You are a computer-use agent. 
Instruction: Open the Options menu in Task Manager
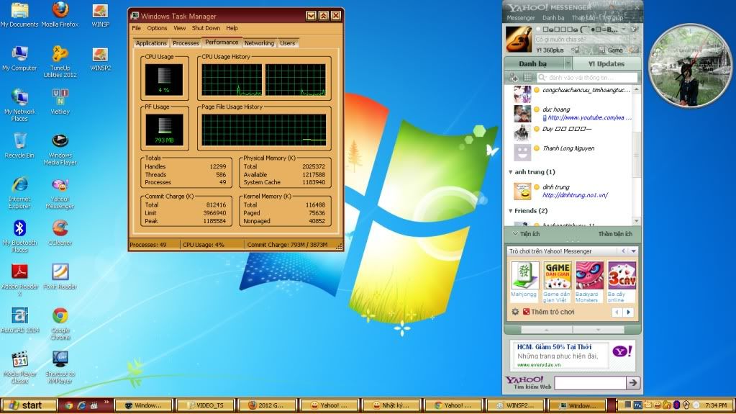point(157,28)
